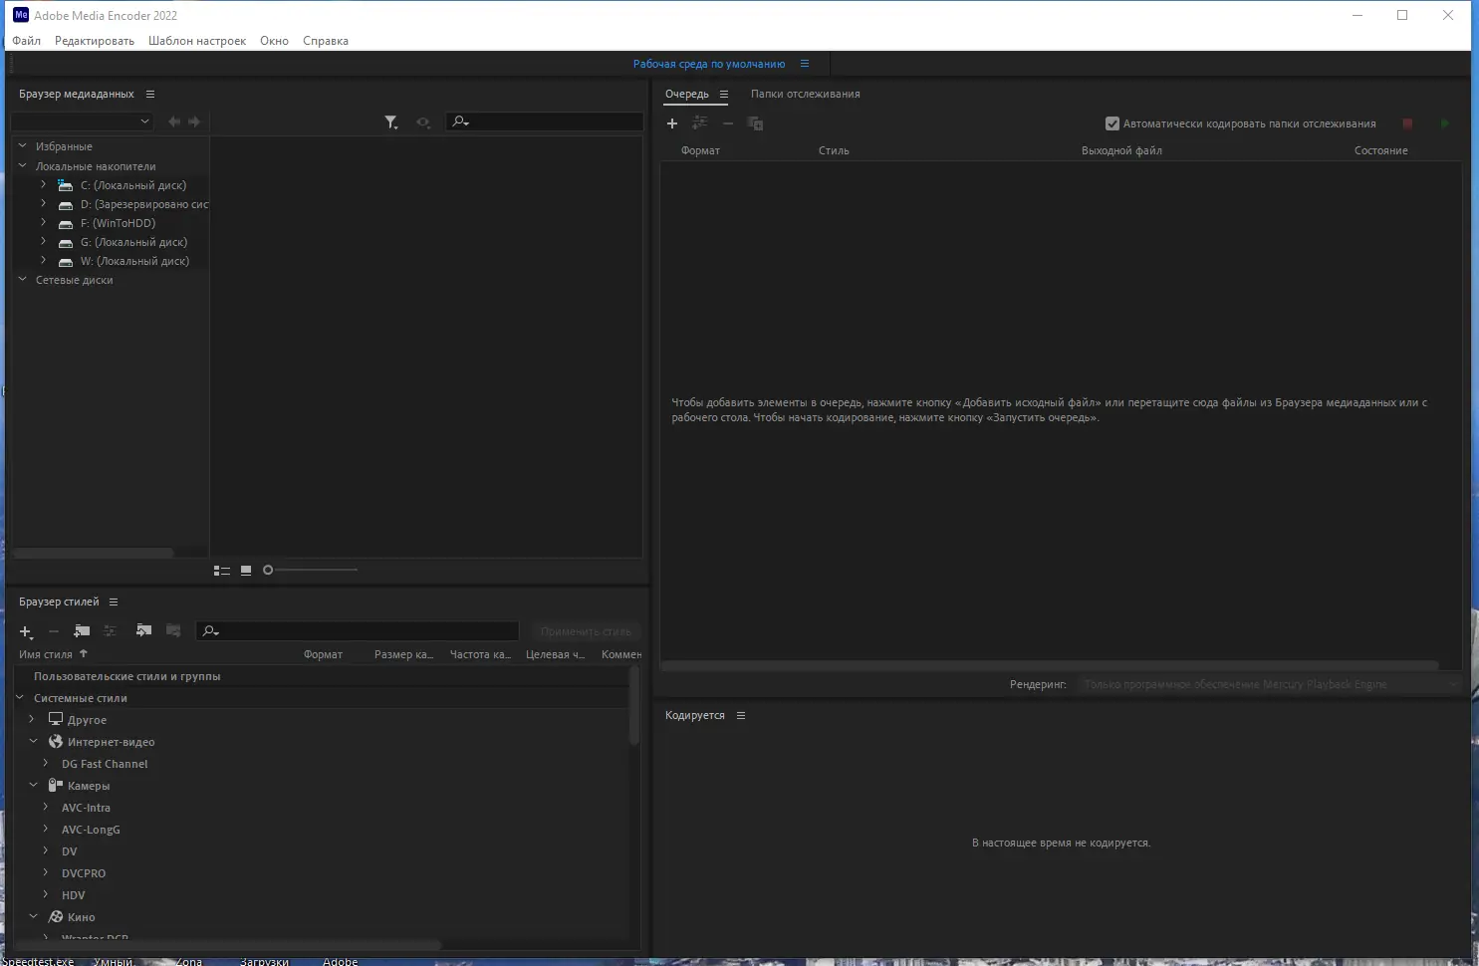Click Загрузки item on desktop taskbar
This screenshot has width=1479, height=966.
[264, 961]
